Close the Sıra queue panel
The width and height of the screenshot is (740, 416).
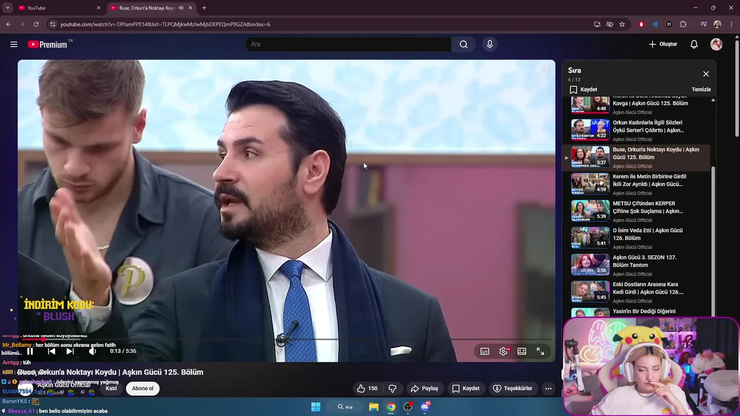706,74
